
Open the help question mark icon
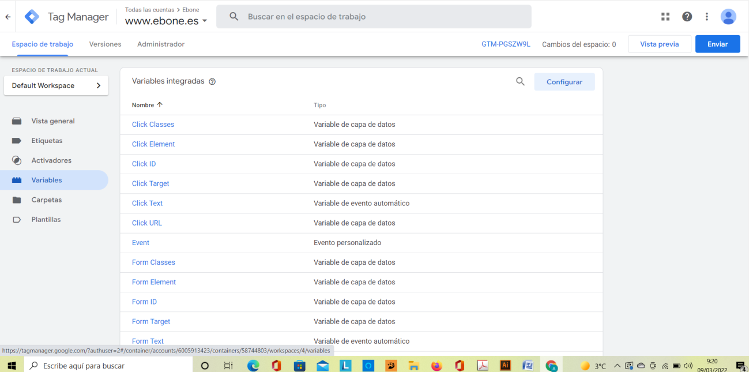[687, 17]
